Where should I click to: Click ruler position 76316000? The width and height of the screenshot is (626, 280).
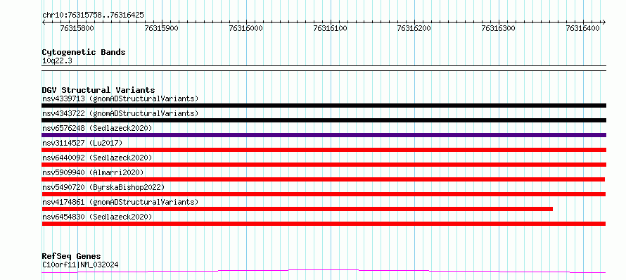click(x=246, y=28)
